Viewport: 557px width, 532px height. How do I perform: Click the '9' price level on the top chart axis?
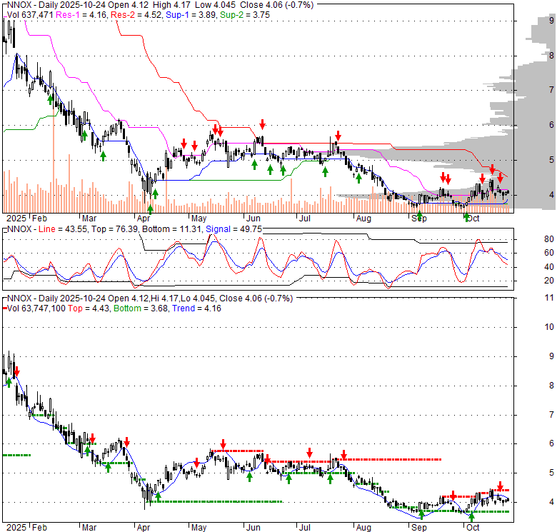point(552,21)
